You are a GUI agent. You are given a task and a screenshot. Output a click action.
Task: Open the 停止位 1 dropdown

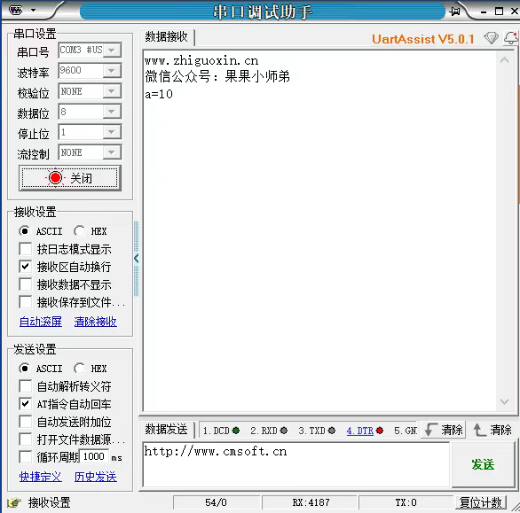[112, 132]
